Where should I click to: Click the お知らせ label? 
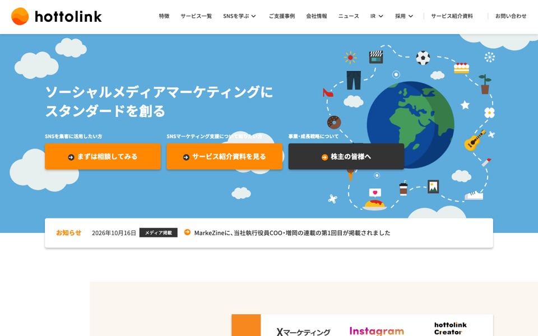point(68,232)
